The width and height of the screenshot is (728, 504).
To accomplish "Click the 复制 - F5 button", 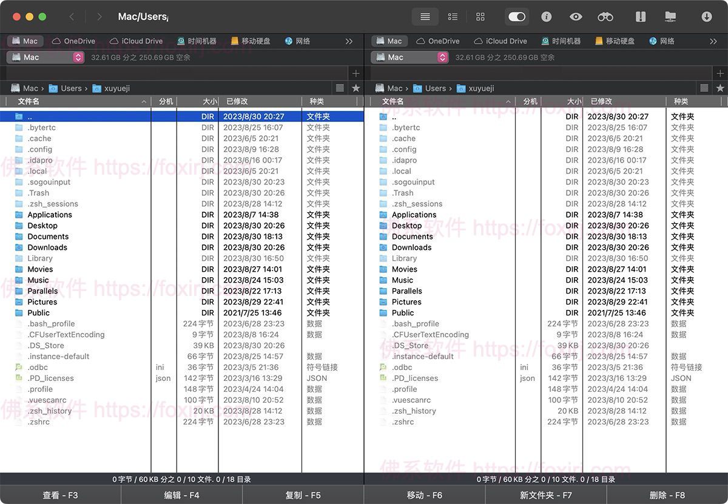I will [x=303, y=495].
